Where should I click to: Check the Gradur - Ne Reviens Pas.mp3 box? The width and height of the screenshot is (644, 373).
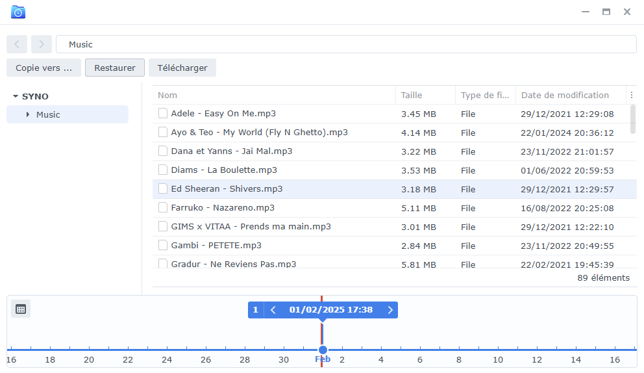point(163,263)
